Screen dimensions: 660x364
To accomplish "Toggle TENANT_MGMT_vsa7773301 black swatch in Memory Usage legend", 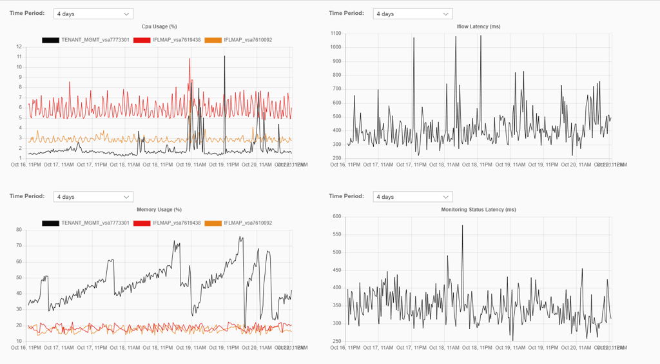I will tap(50, 223).
